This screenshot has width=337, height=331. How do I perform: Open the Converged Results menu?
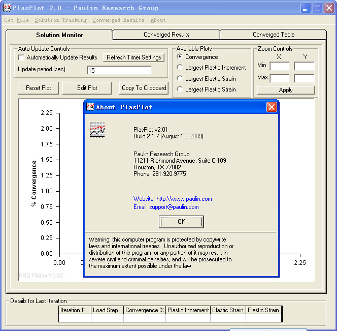coord(118,20)
